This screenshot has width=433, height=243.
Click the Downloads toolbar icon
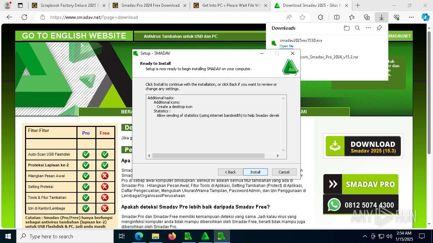[x=381, y=17]
